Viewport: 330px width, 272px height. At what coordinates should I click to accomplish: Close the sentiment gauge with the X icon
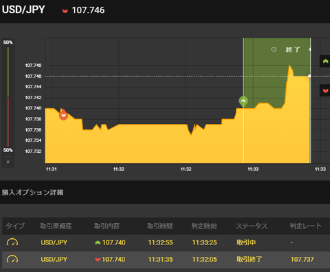[x=8, y=162]
